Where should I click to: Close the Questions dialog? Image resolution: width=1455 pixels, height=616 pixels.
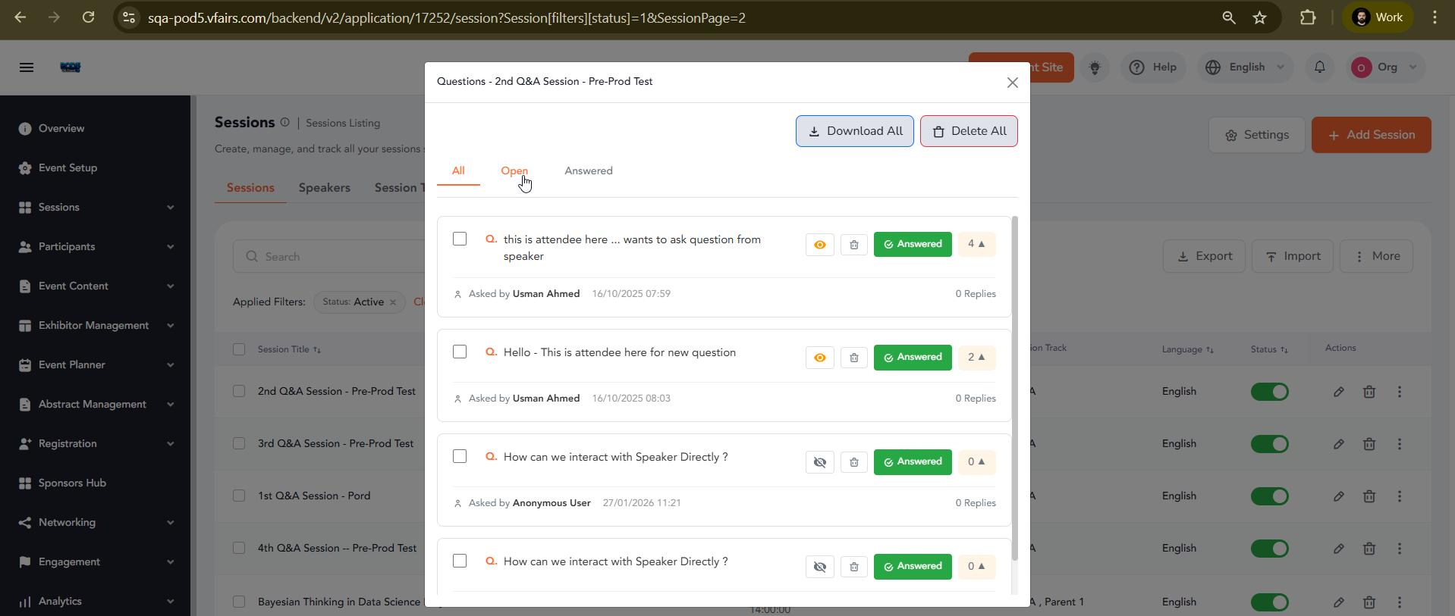1012,83
